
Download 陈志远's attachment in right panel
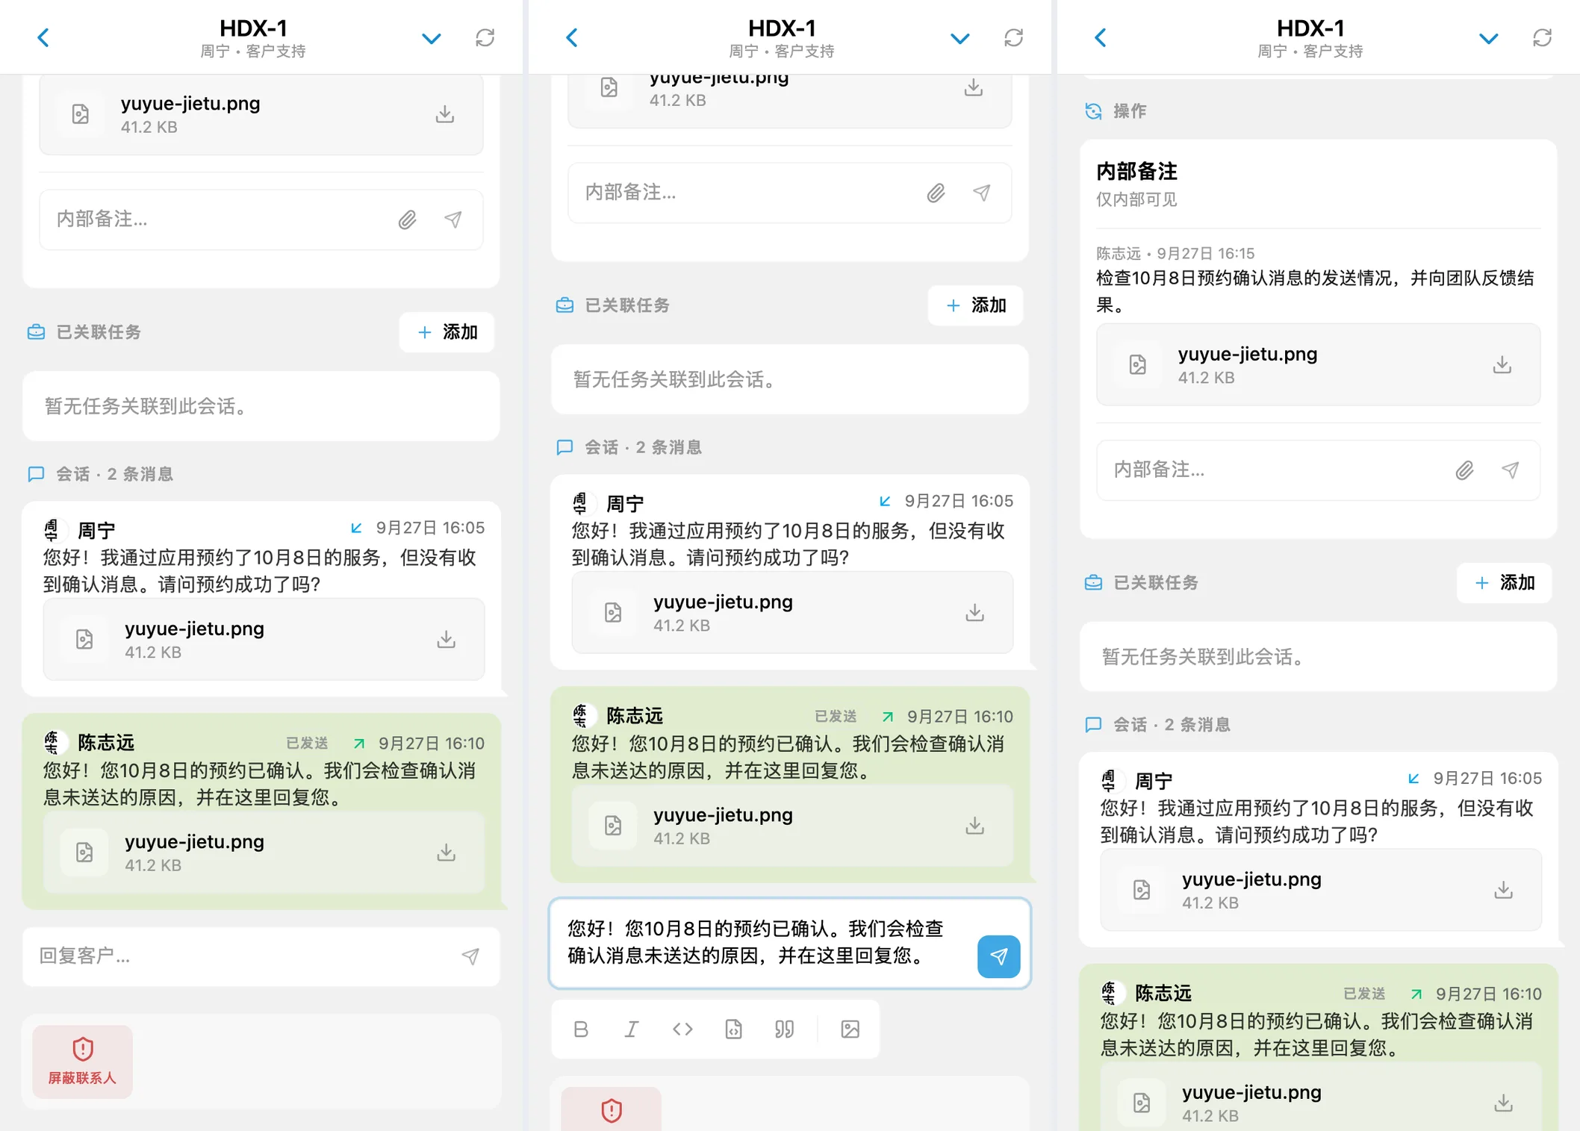tap(1504, 1103)
